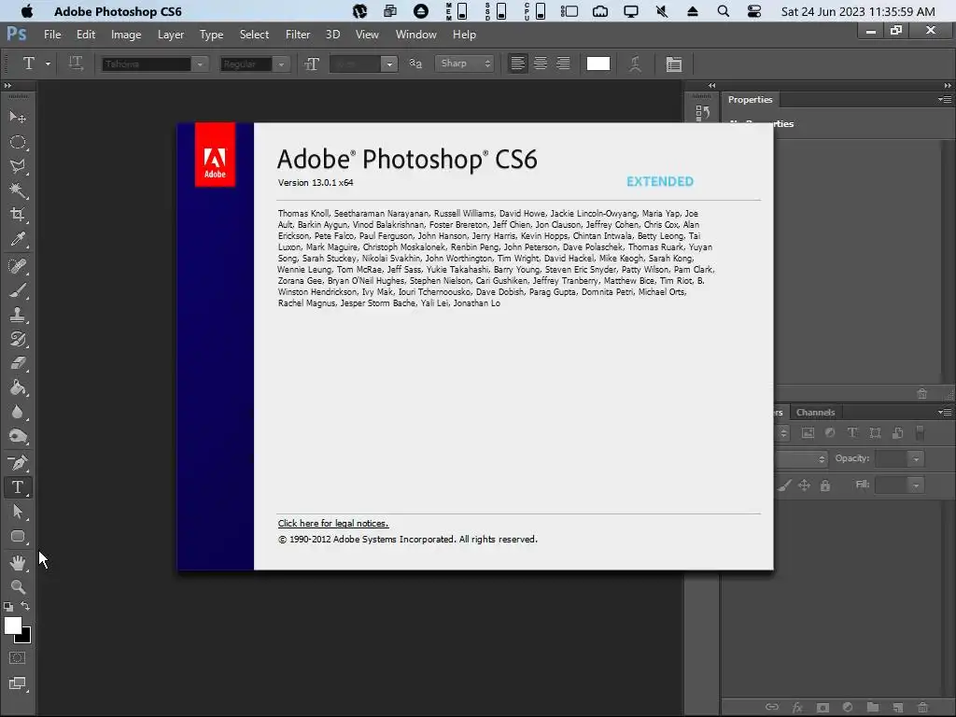Lock layer position
This screenshot has width=956, height=717.
coord(804,485)
